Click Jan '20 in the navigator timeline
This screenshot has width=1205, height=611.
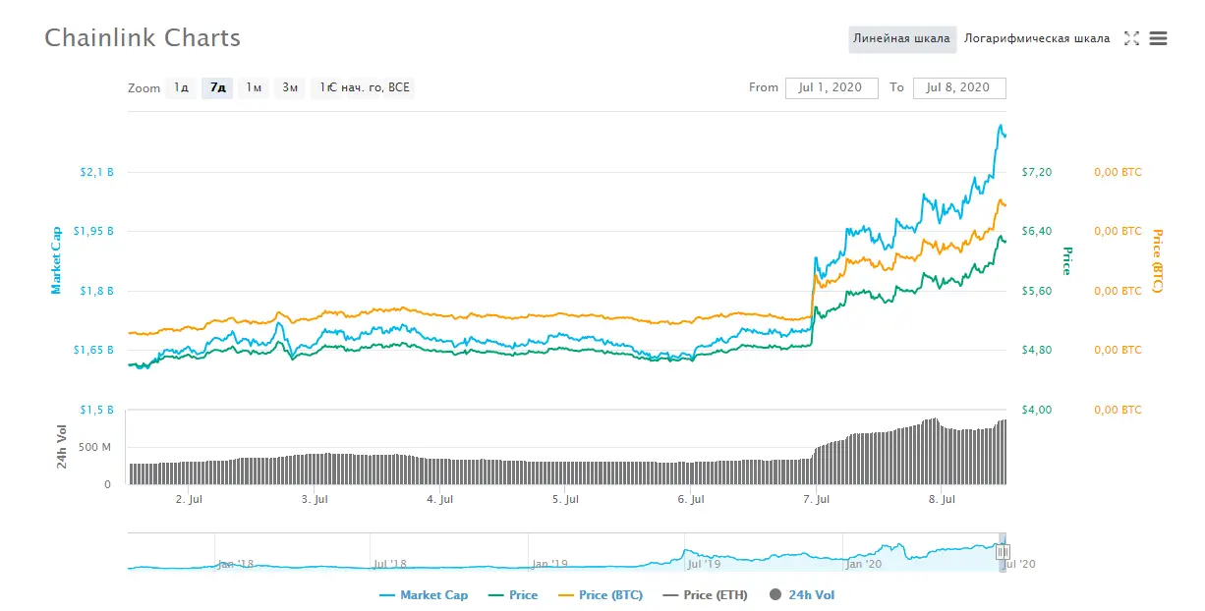point(864,564)
